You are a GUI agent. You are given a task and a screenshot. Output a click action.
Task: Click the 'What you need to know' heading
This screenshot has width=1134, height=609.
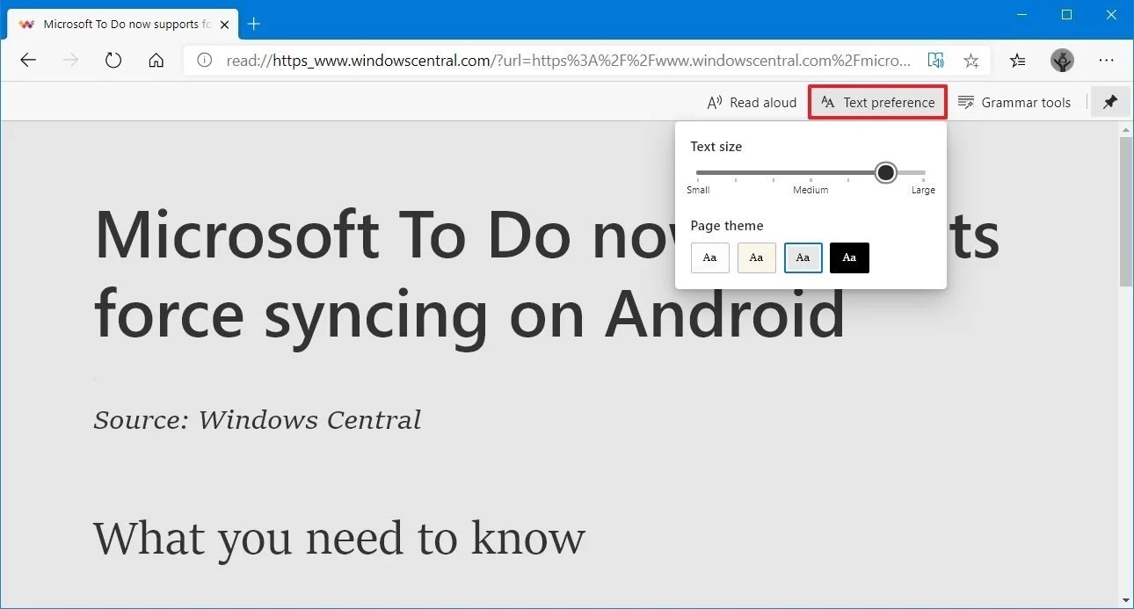[339, 537]
